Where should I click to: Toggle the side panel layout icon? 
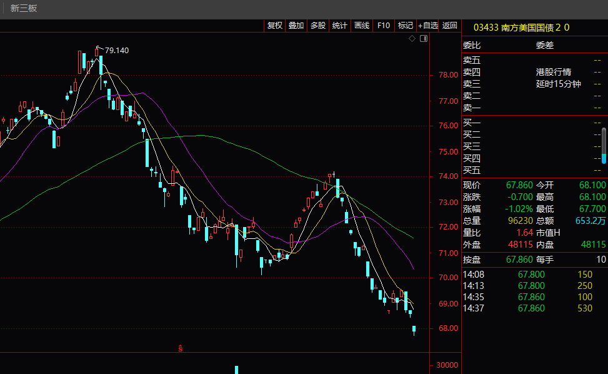[x=424, y=39]
